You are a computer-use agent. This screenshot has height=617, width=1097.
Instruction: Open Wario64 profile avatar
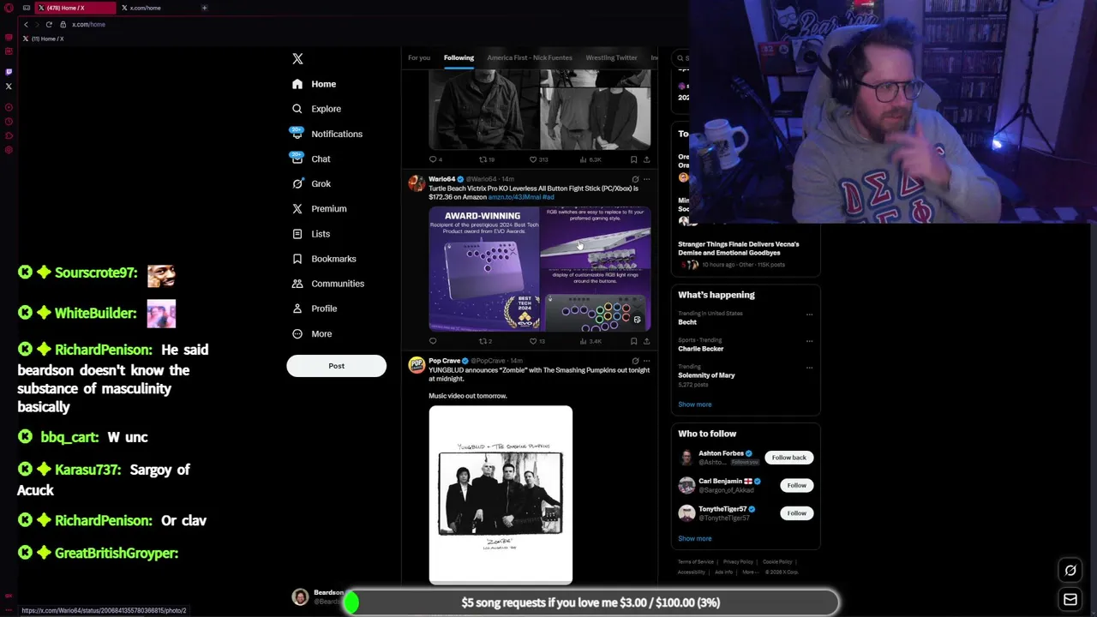pos(417,183)
